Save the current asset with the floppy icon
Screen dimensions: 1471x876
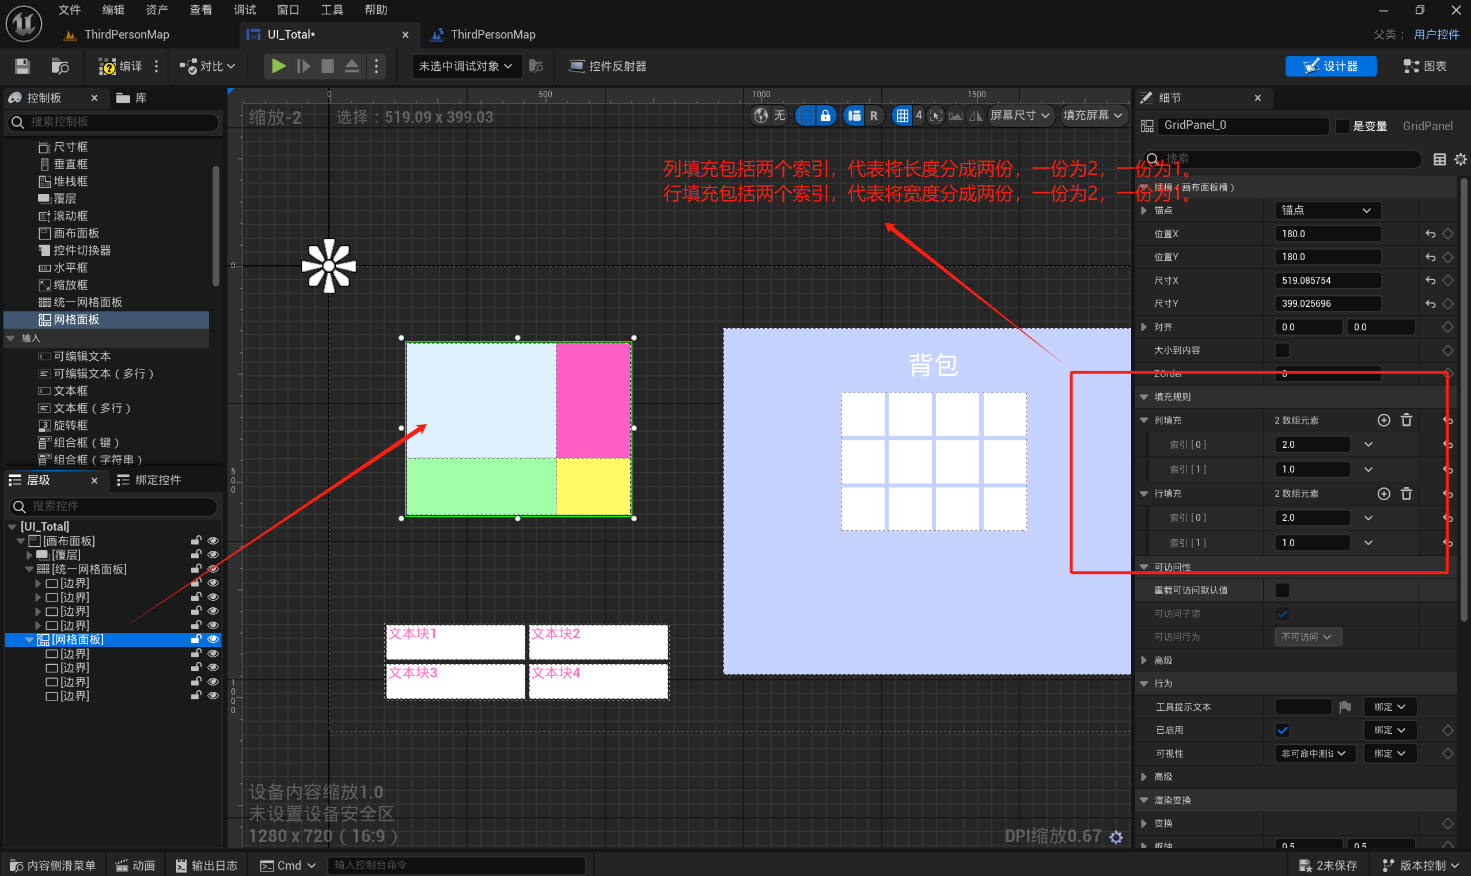22,66
